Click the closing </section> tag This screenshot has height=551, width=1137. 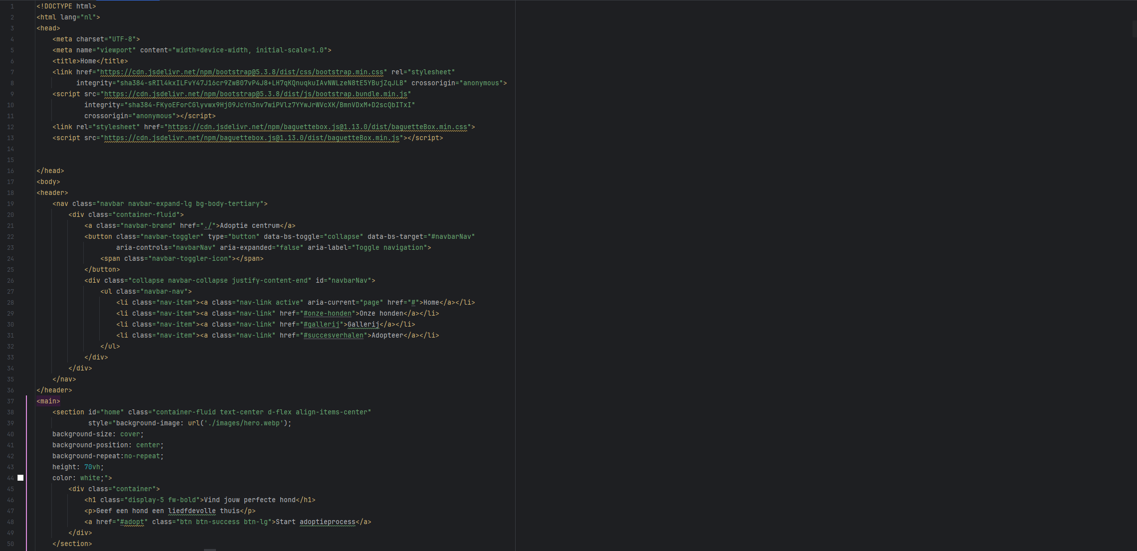[72, 544]
